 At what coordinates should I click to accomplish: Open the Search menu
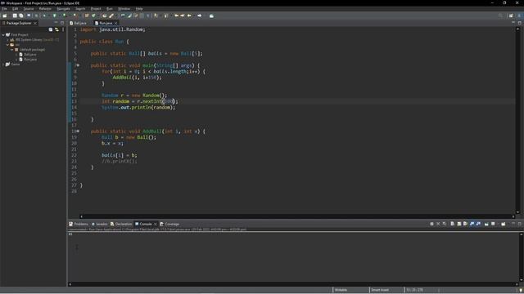[80, 9]
